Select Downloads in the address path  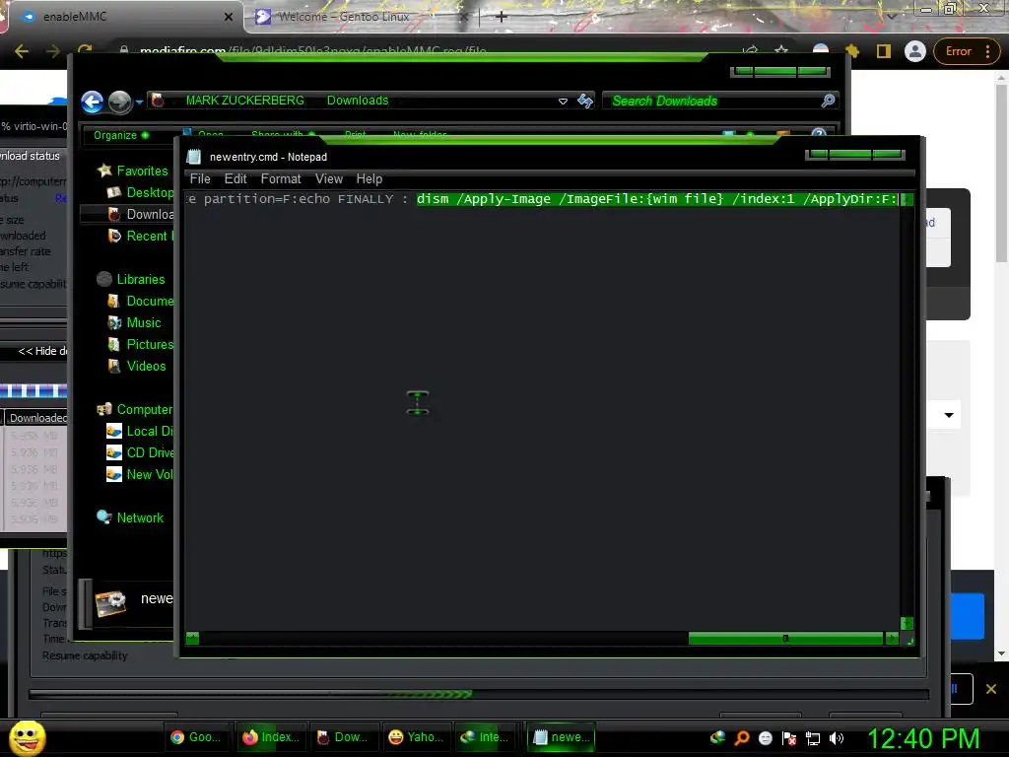pos(358,101)
